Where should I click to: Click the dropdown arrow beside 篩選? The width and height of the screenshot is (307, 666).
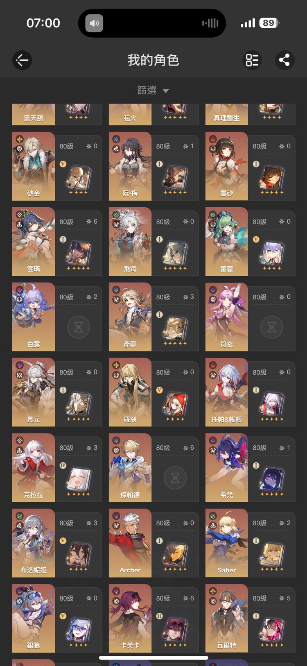(166, 91)
